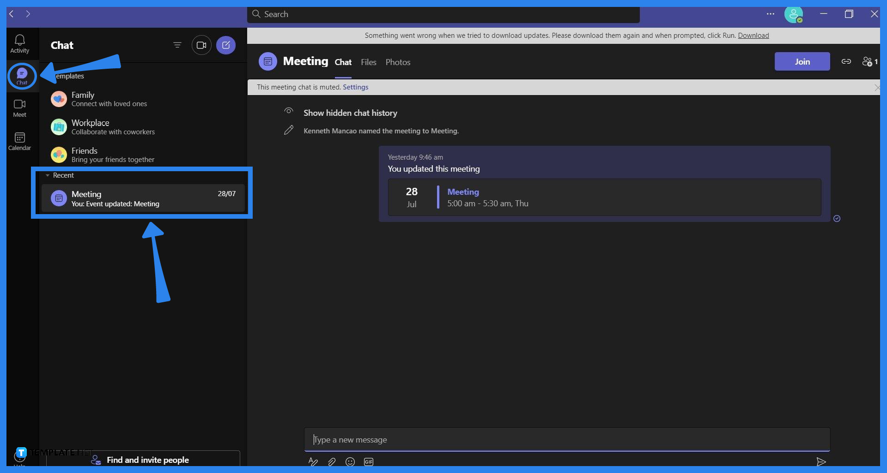The image size is (887, 473).
Task: Start a video call from the chat list
Action: (201, 45)
